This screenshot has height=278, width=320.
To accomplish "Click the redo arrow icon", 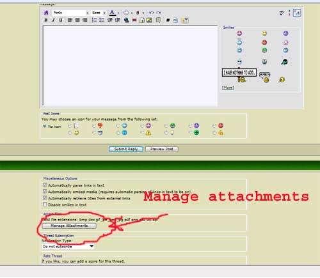I will 159,13.
